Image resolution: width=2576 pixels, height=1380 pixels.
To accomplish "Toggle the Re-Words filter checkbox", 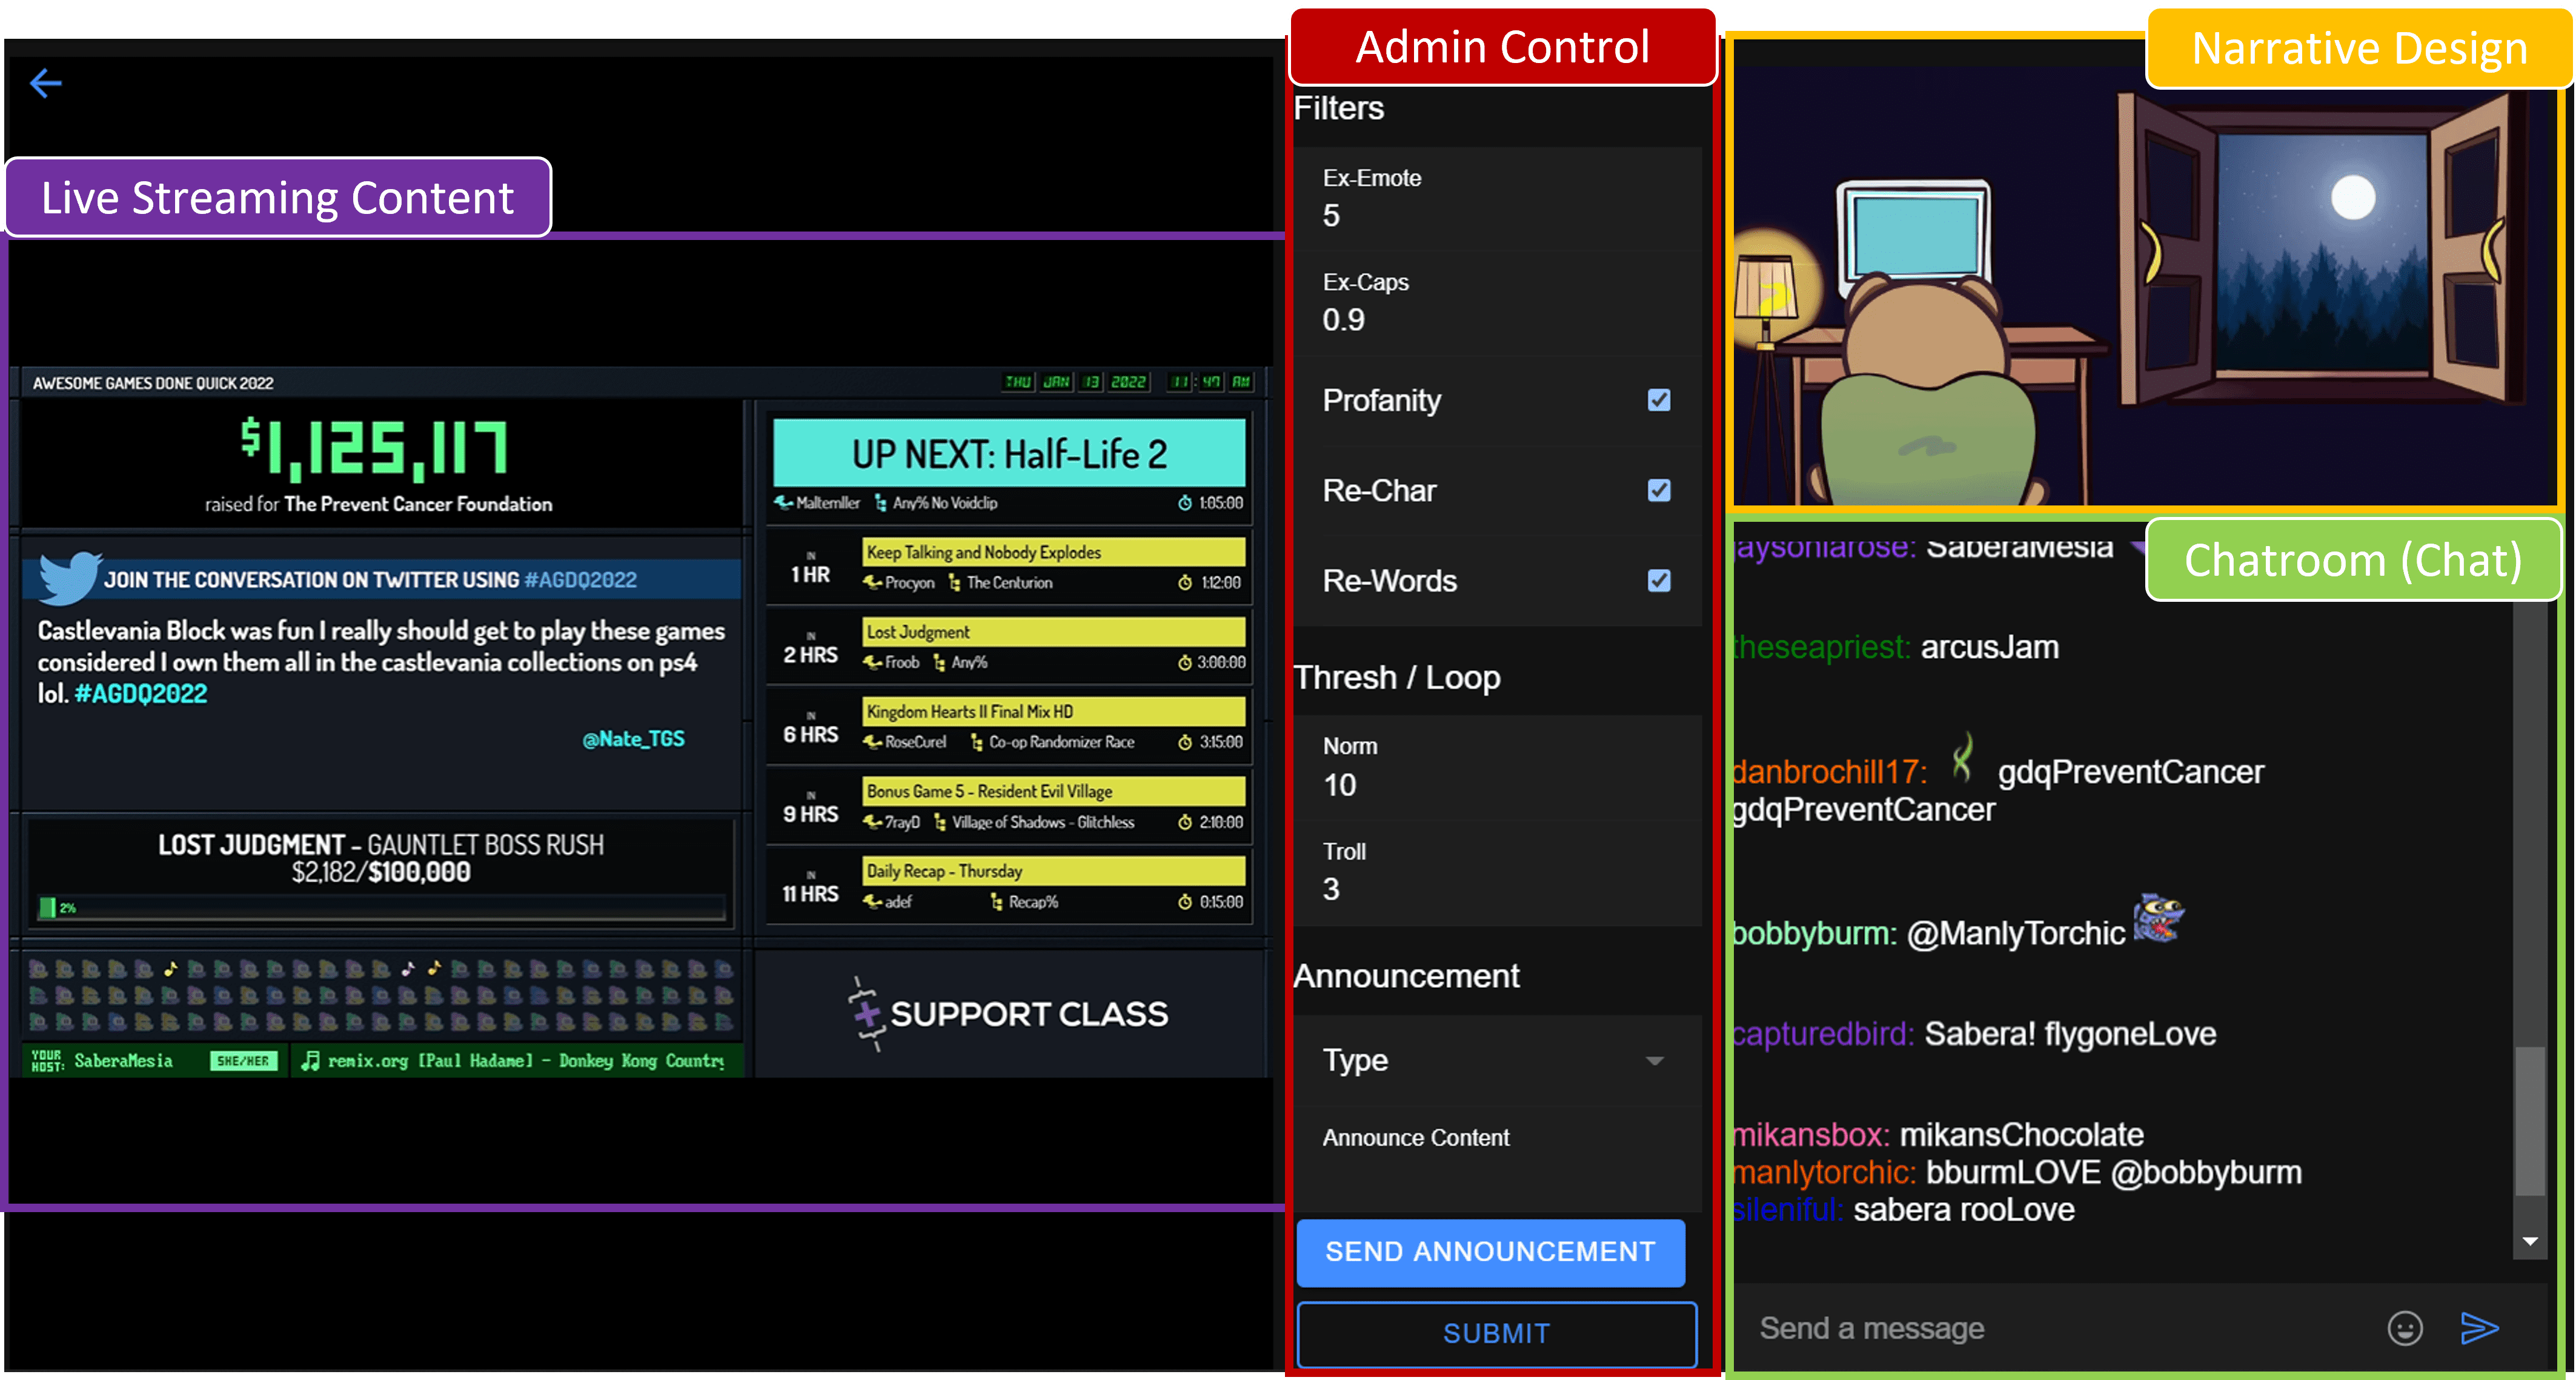I will pyautogui.click(x=1658, y=581).
